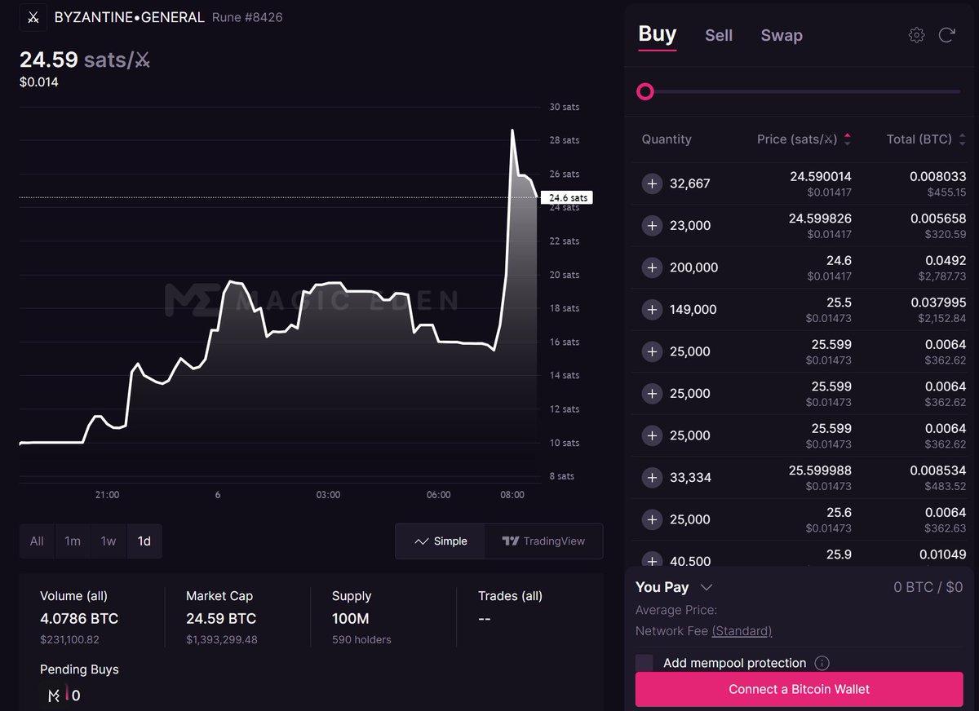
Task: Switch to the Simple chart view
Action: (441, 541)
